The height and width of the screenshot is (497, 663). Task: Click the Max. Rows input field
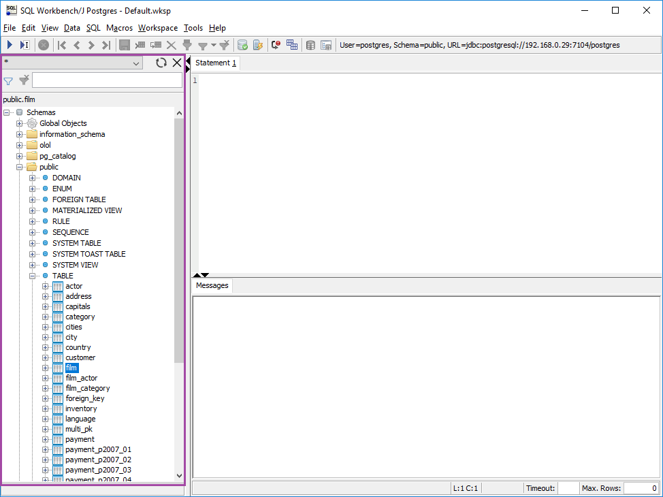[x=641, y=488]
